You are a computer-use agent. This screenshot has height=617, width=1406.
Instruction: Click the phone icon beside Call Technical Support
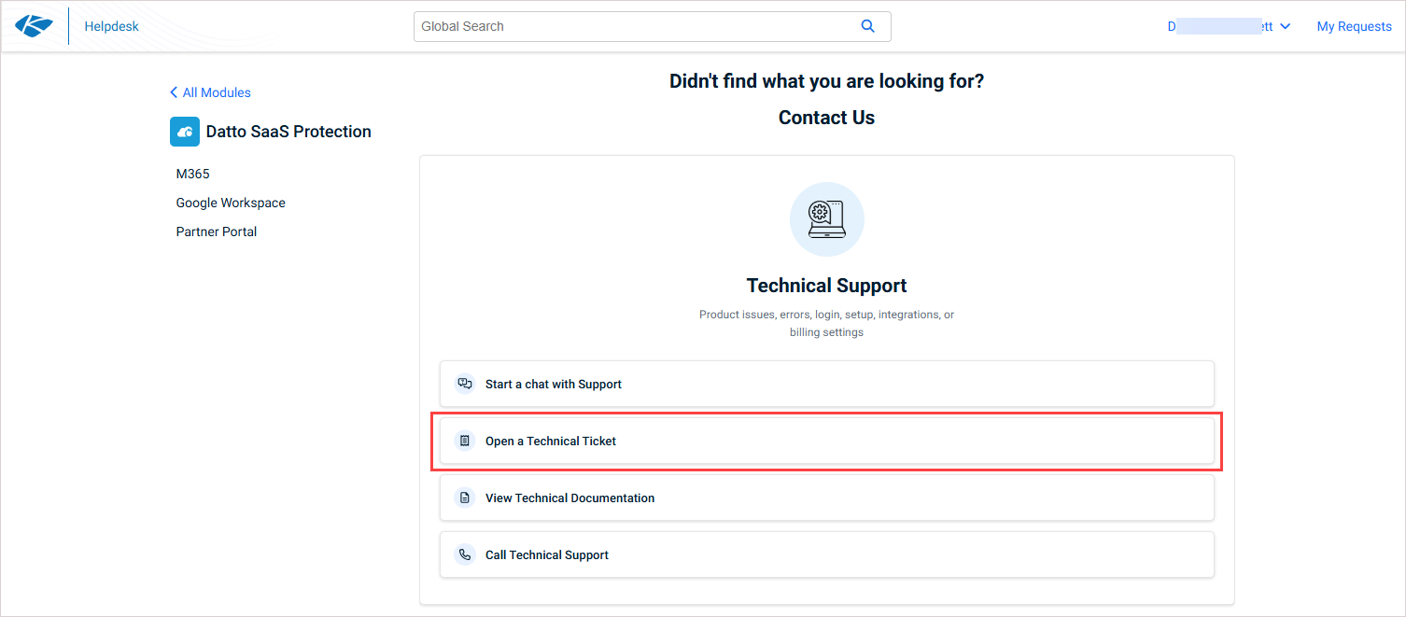465,554
